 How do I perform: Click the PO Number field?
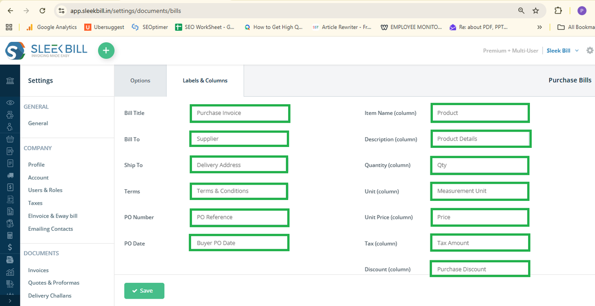(x=239, y=217)
